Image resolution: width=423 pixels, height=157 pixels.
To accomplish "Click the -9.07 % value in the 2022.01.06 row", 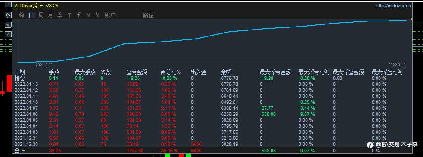I will point(307,114).
